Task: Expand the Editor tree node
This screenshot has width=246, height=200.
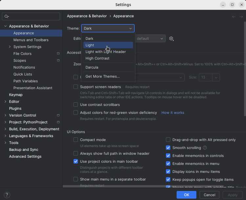Action: coord(6,101)
